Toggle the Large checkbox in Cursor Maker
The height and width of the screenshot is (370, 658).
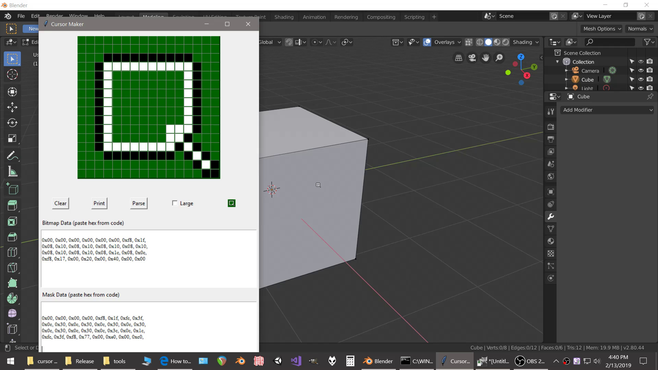(x=174, y=203)
